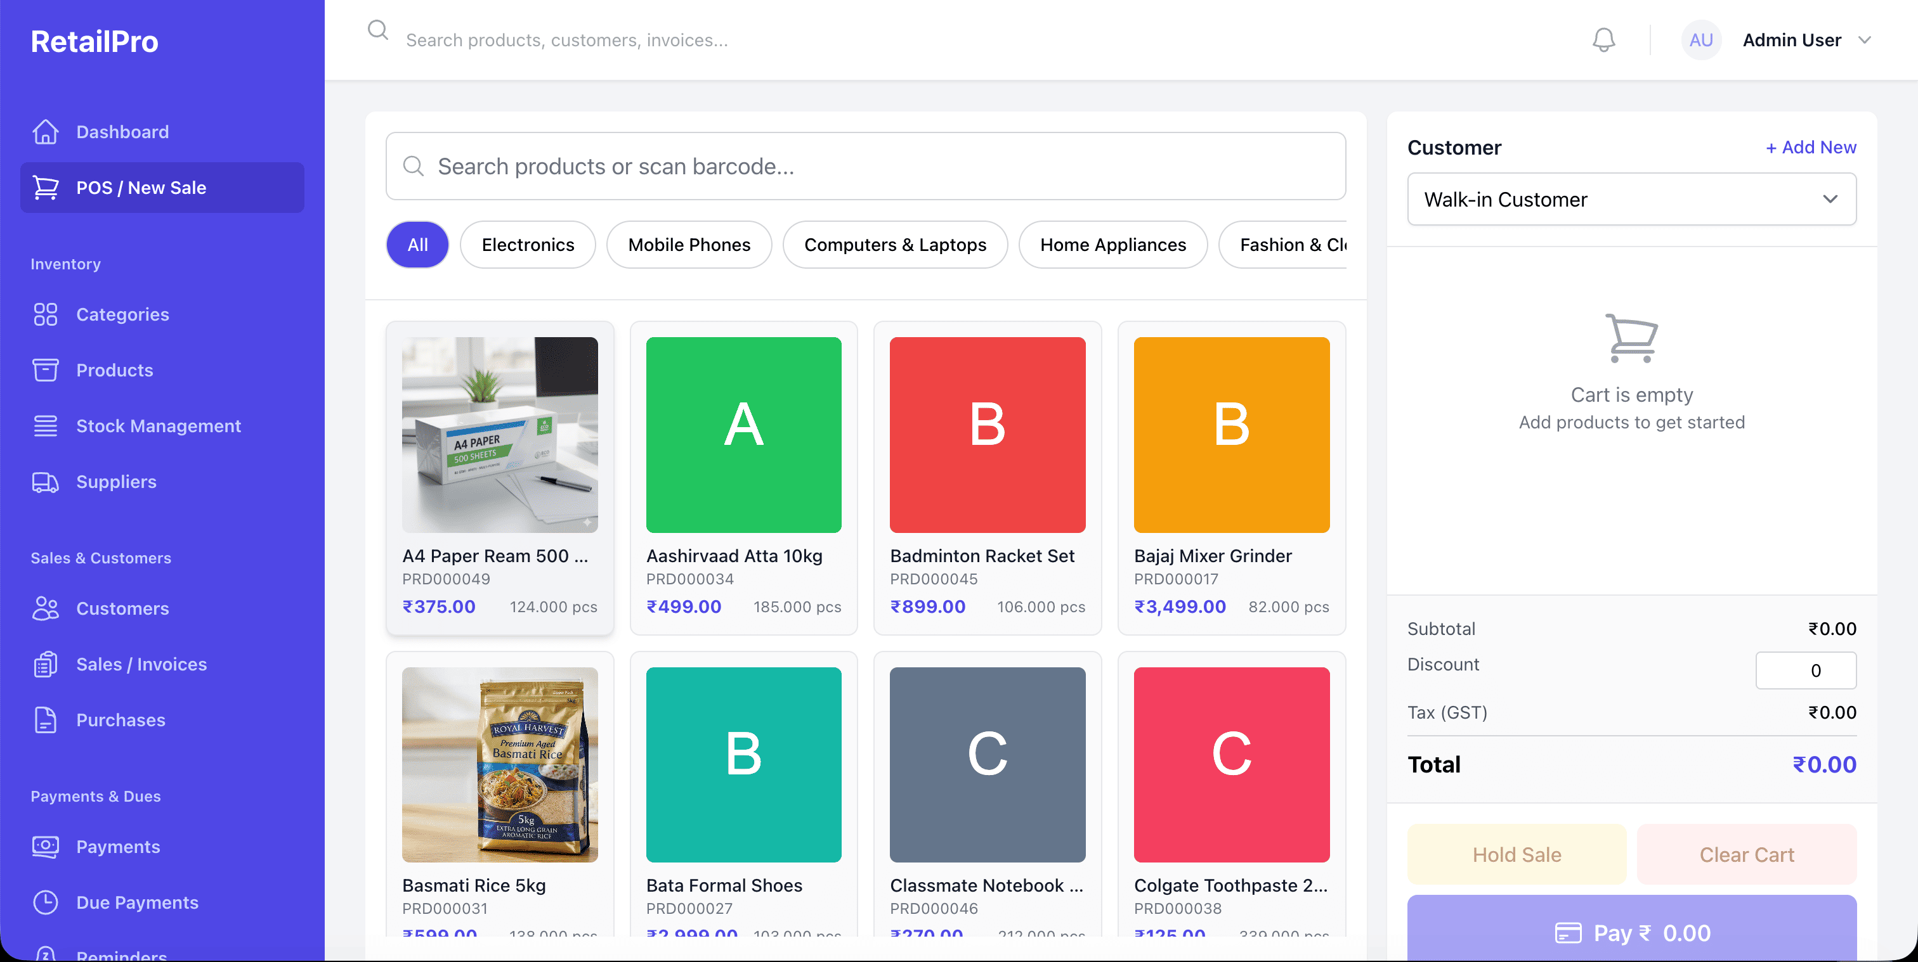This screenshot has height=962, width=1918.
Task: Click the Stock Management list icon
Action: 46,426
